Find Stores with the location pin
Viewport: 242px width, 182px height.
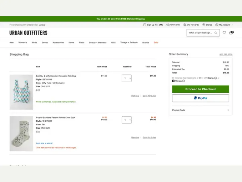coord(207,25)
